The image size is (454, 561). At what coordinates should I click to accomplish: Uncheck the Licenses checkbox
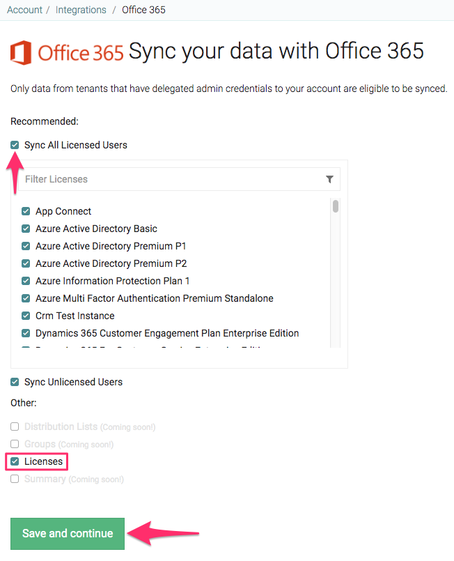(15, 461)
